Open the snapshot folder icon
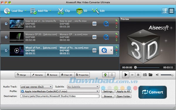The width and height of the screenshot is (176, 110). pos(150,75)
